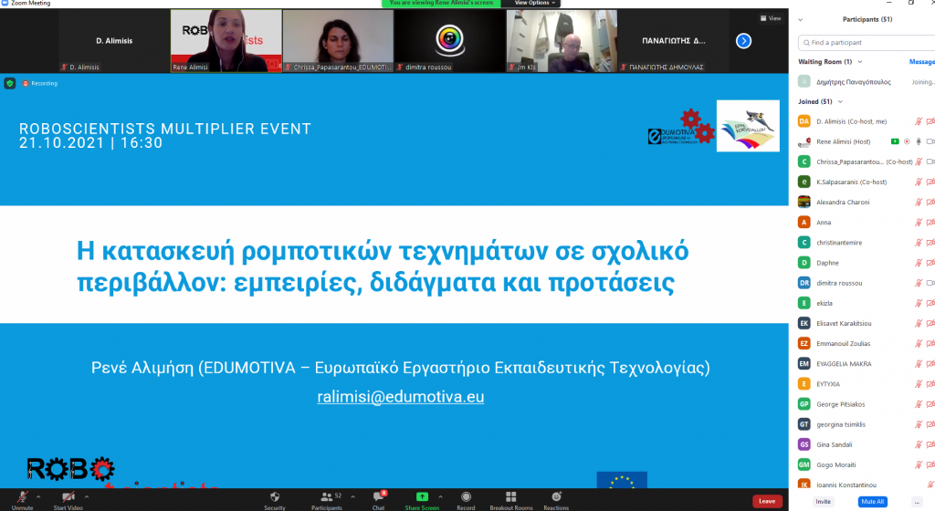The width and height of the screenshot is (935, 511).
Task: Click Rene Alimisi's recording status icon
Action: pyautogui.click(x=907, y=141)
